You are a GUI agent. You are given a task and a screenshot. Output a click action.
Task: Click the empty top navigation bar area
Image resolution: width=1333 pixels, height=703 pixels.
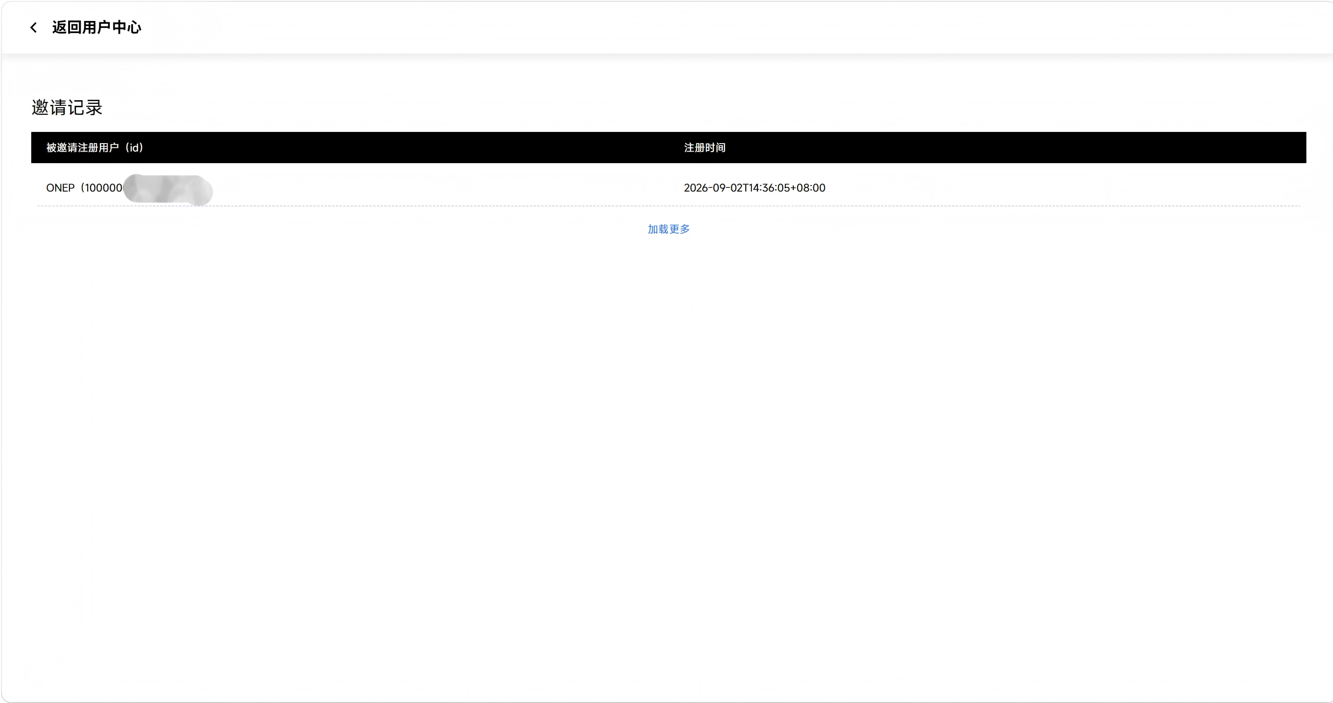coord(724,28)
